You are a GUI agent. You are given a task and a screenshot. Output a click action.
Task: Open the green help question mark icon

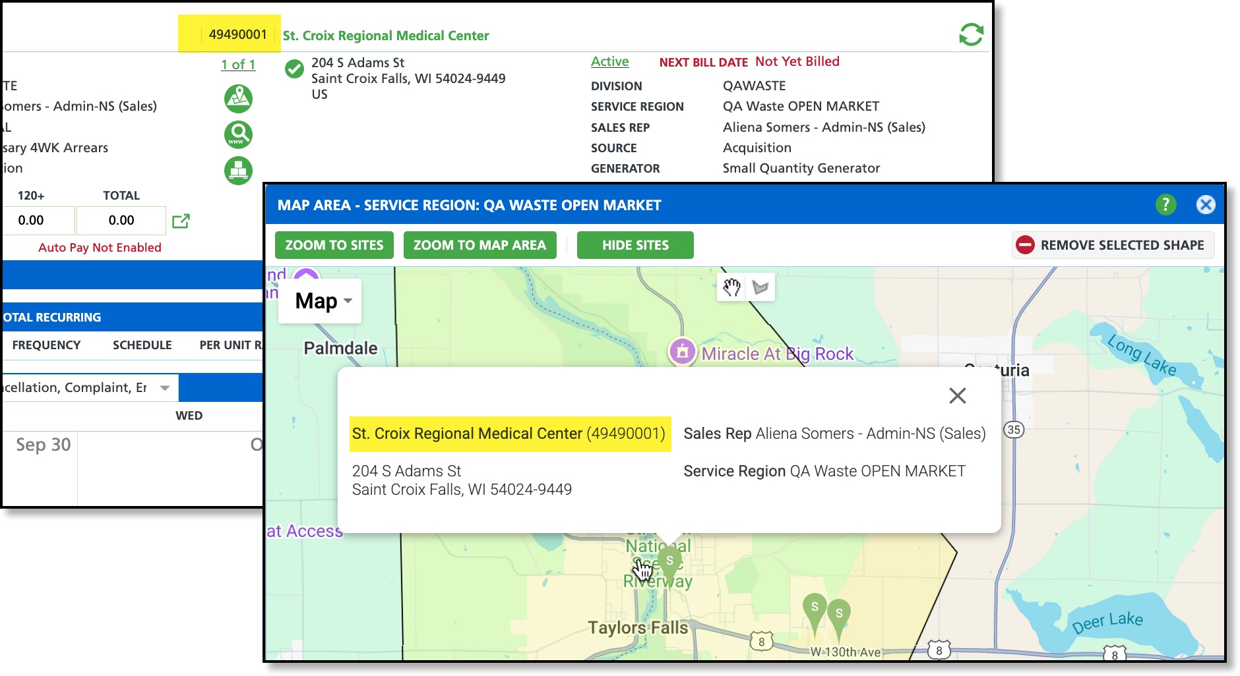point(1165,205)
